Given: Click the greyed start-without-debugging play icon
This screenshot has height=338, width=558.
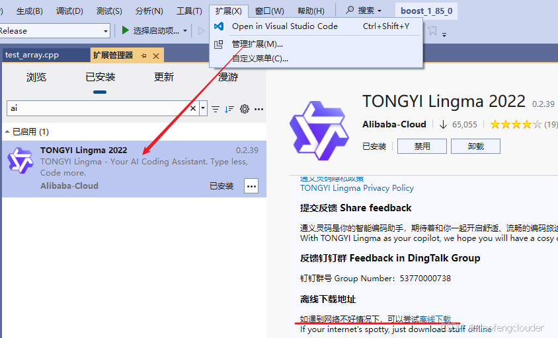Looking at the screenshot, I should pyautogui.click(x=201, y=31).
